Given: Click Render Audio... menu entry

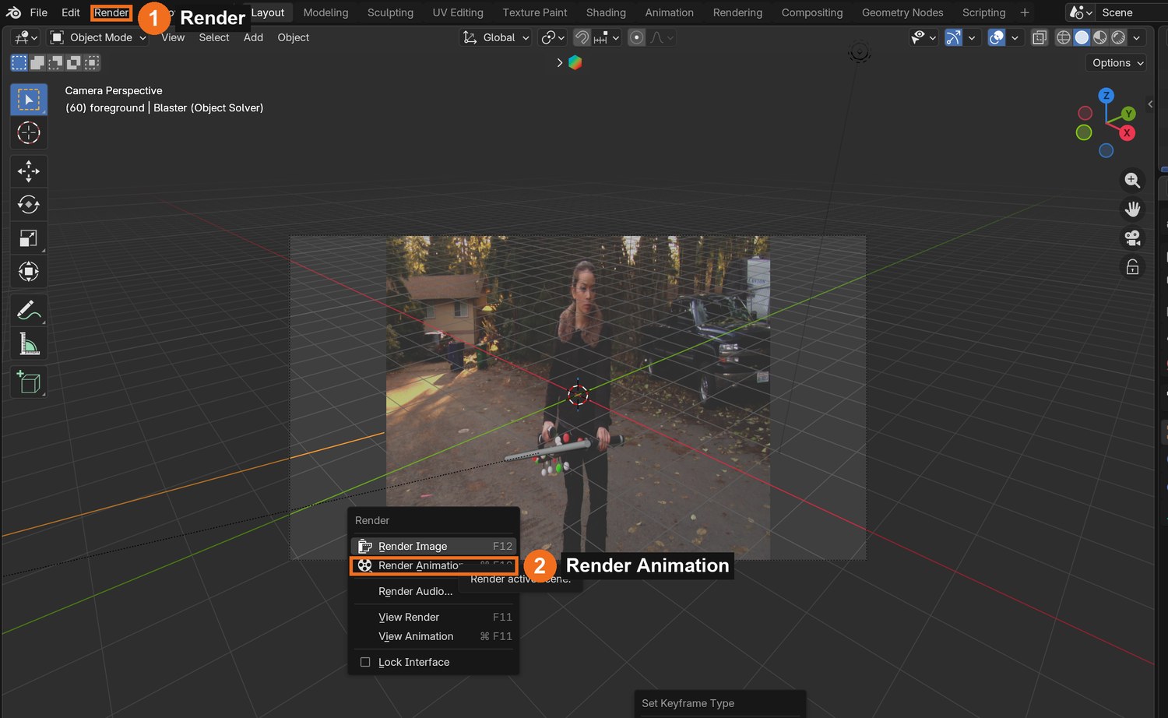Looking at the screenshot, I should [434, 591].
